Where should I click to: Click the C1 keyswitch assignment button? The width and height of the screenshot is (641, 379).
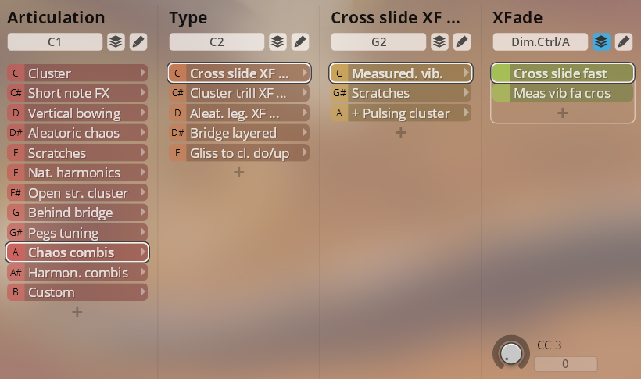pyautogui.click(x=55, y=41)
